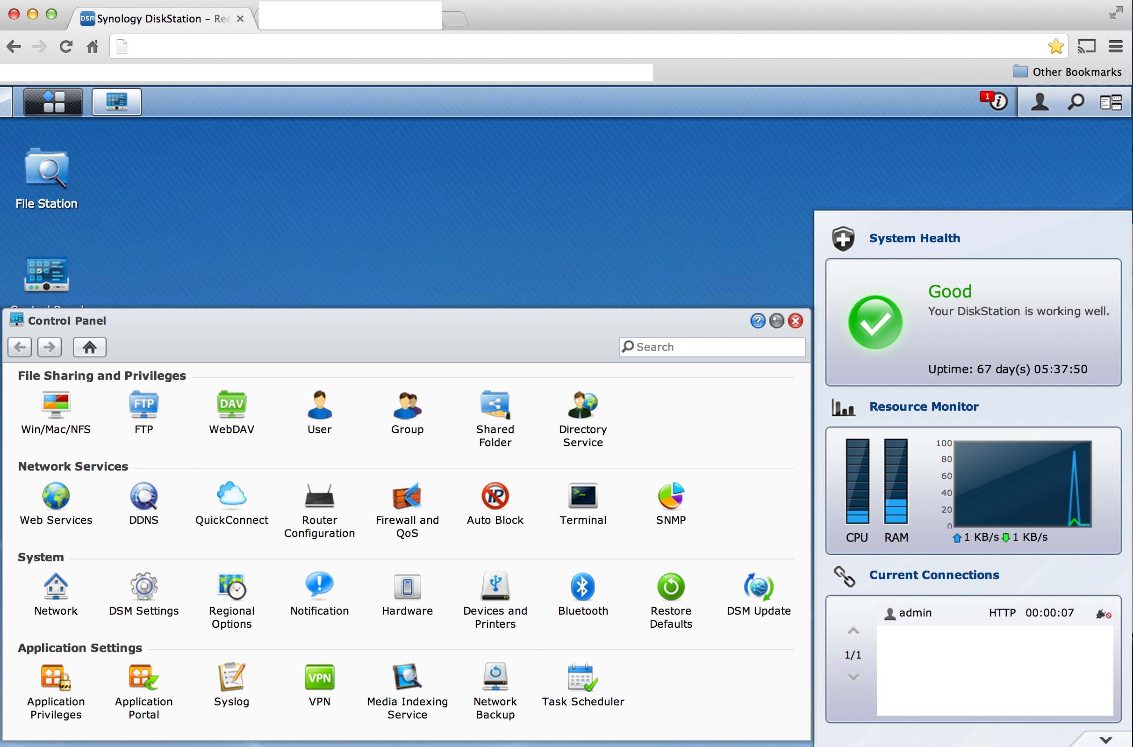1133x747 pixels.
Task: Switch to the Control Panel taskbar tab
Action: point(117,102)
